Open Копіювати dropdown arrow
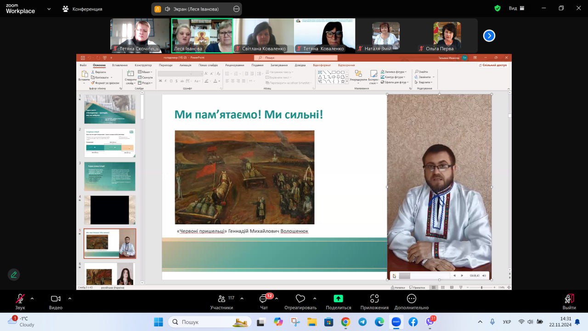Image resolution: width=588 pixels, height=331 pixels. click(x=111, y=78)
